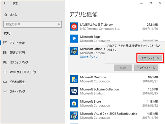This screenshot has height=124, width=165.
Task: Click the video icon beside ビデオの再生
Action: click(x=5, y=82)
